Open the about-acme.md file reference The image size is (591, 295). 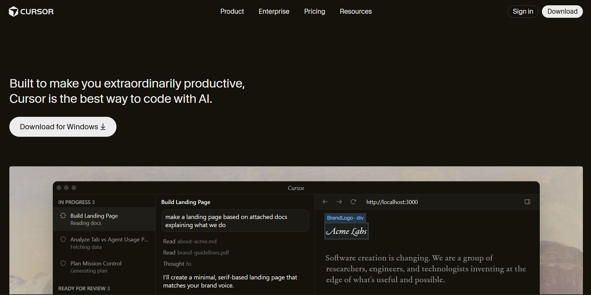[197, 241]
